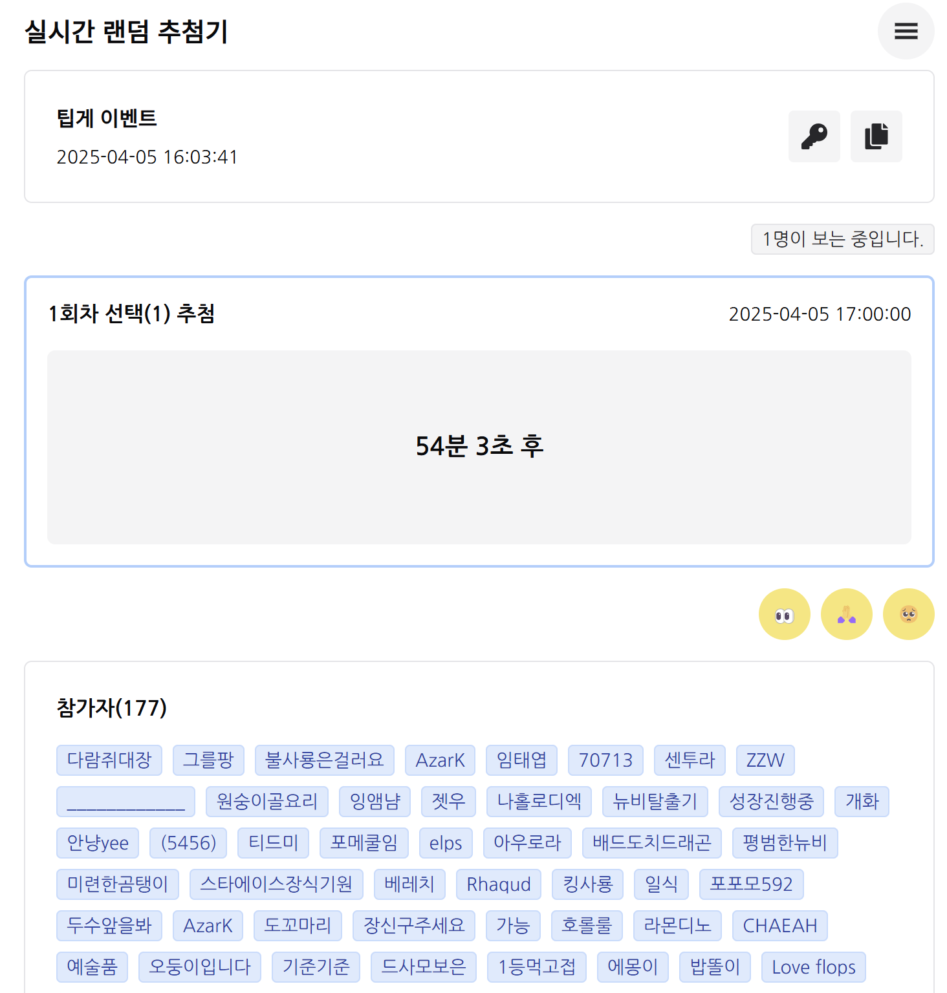Select the (5456) participant tag
The width and height of the screenshot is (947, 993).
tap(188, 843)
